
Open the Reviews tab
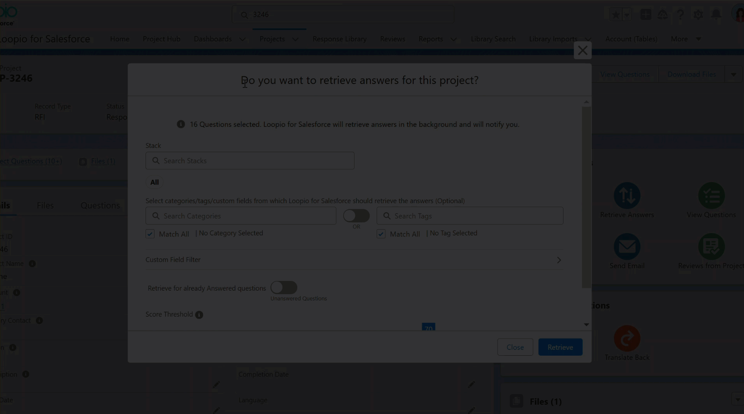393,39
